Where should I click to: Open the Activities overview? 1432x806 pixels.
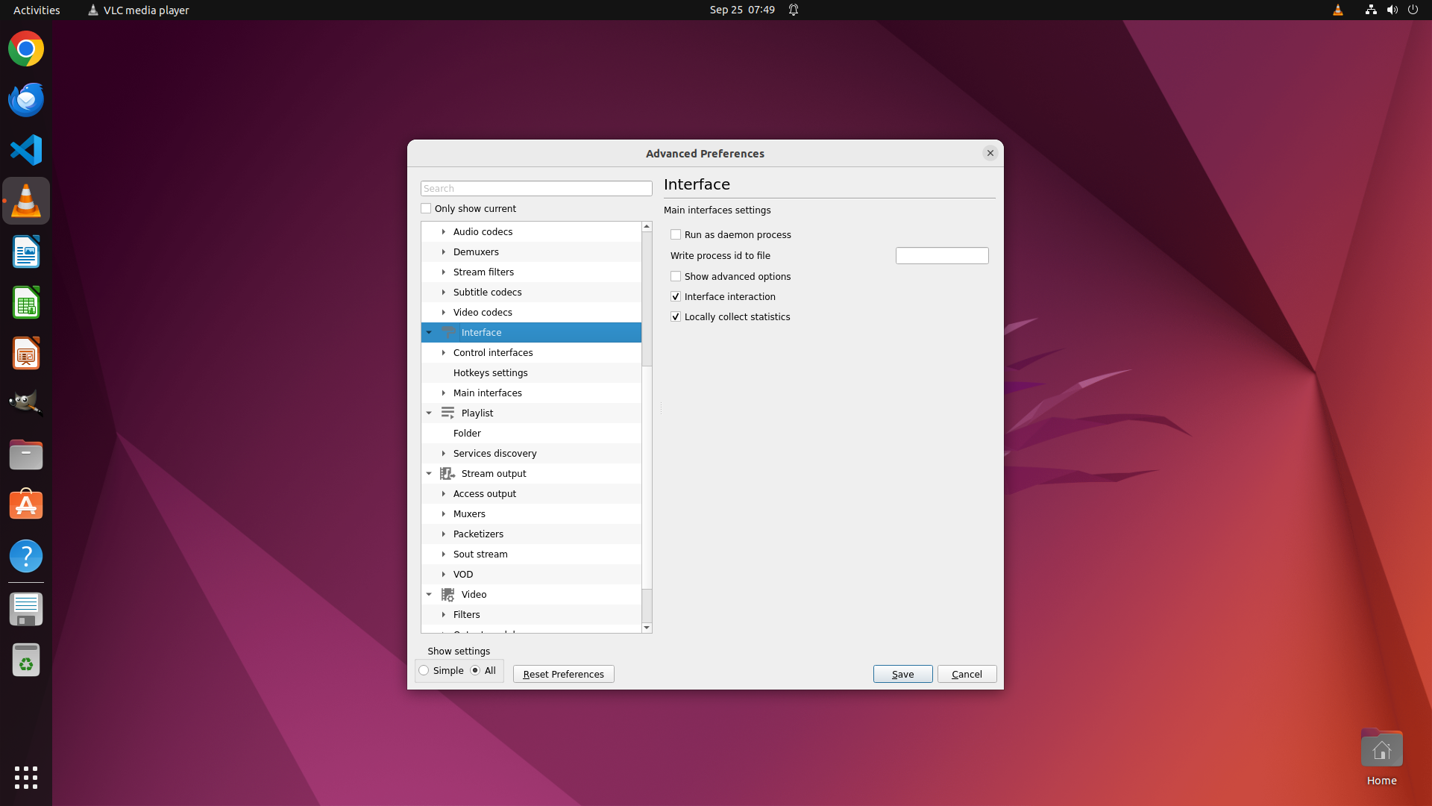37,10
